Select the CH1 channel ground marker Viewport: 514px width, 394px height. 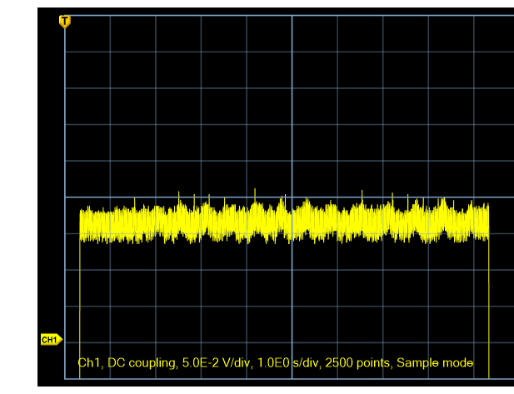[x=52, y=340]
